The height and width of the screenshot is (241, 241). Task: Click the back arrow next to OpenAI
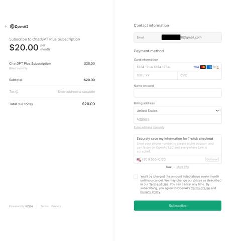[x=6, y=26]
